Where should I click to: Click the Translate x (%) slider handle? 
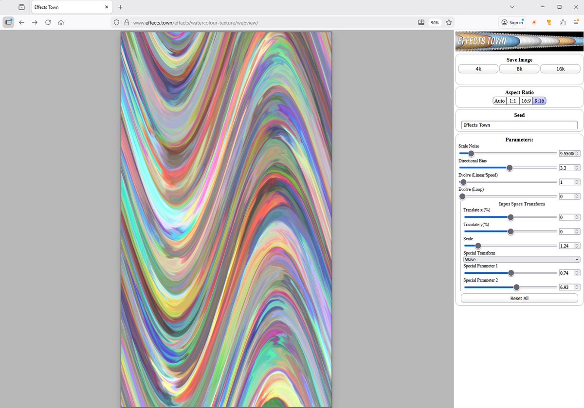511,217
